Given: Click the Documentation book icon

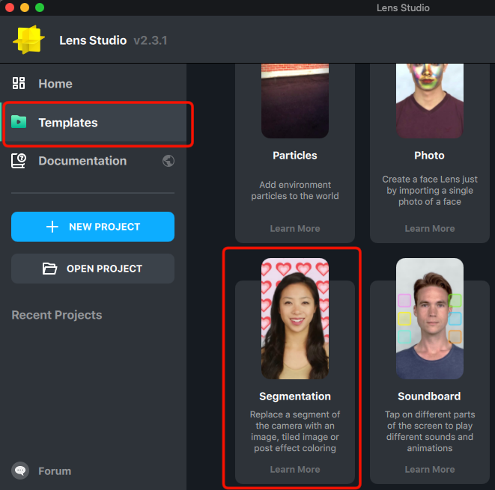Looking at the screenshot, I should (19, 161).
